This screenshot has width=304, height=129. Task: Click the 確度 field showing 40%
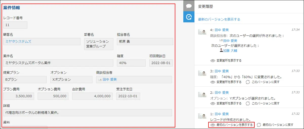click(x=131, y=63)
